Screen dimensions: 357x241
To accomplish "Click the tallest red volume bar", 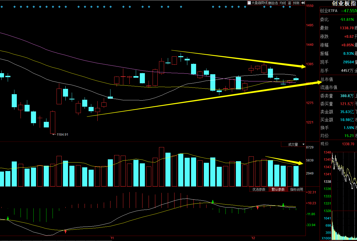I will [x=161, y=167].
